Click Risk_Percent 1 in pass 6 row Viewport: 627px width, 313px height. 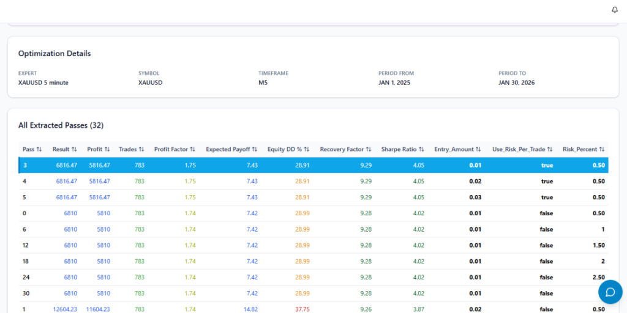603,229
